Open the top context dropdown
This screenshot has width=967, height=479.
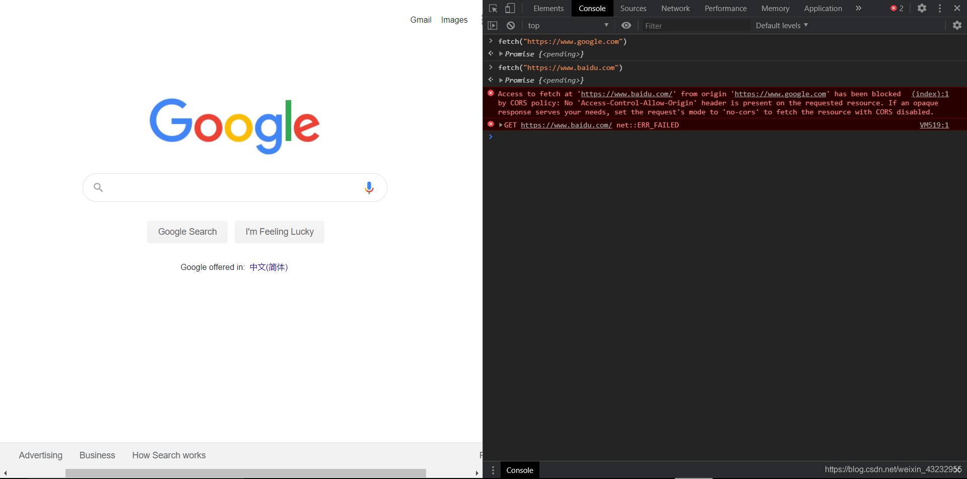click(x=568, y=26)
